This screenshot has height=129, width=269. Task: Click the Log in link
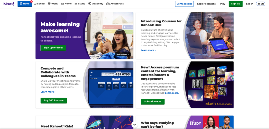click(x=250, y=4)
